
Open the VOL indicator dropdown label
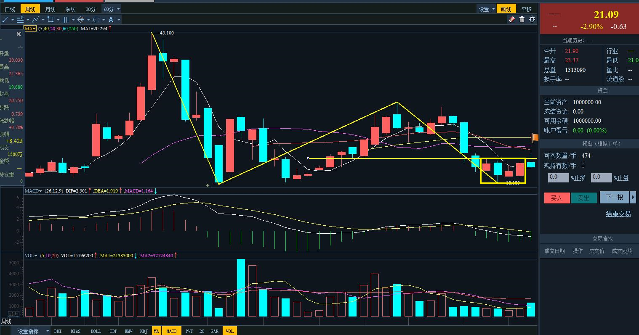(x=31, y=255)
